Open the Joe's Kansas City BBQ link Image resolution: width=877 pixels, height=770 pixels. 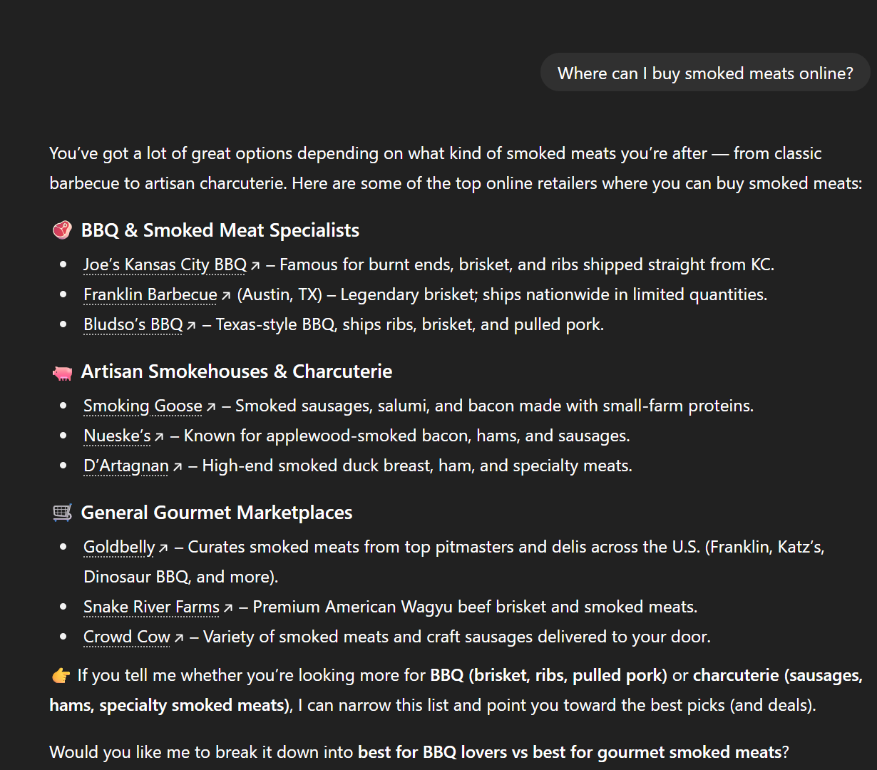pyautogui.click(x=165, y=265)
